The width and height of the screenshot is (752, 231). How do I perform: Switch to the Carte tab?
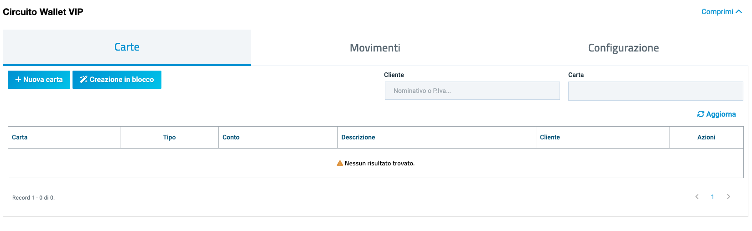click(127, 47)
